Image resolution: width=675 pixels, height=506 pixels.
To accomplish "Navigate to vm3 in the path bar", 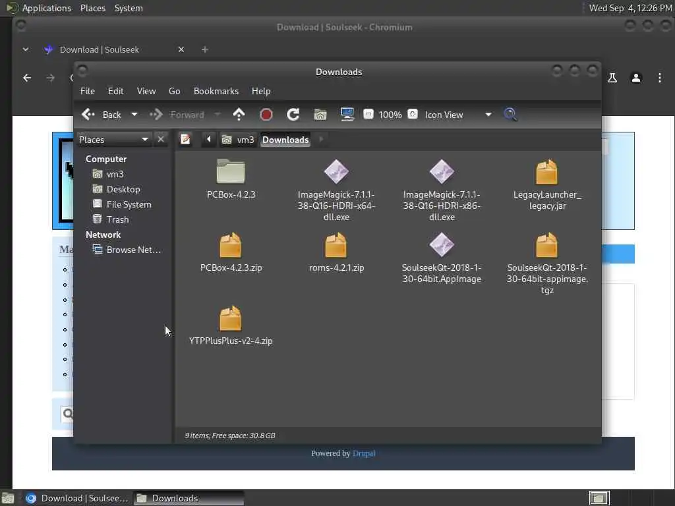I will [238, 140].
